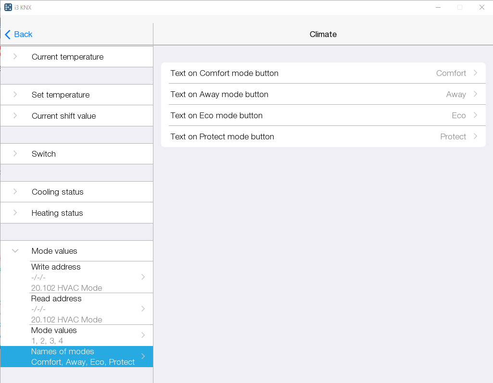Click the blue Back arrow icon

7,34
